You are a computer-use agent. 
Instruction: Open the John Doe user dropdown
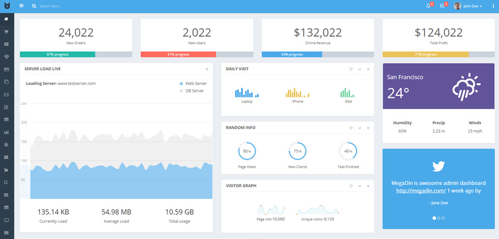pyautogui.click(x=473, y=6)
